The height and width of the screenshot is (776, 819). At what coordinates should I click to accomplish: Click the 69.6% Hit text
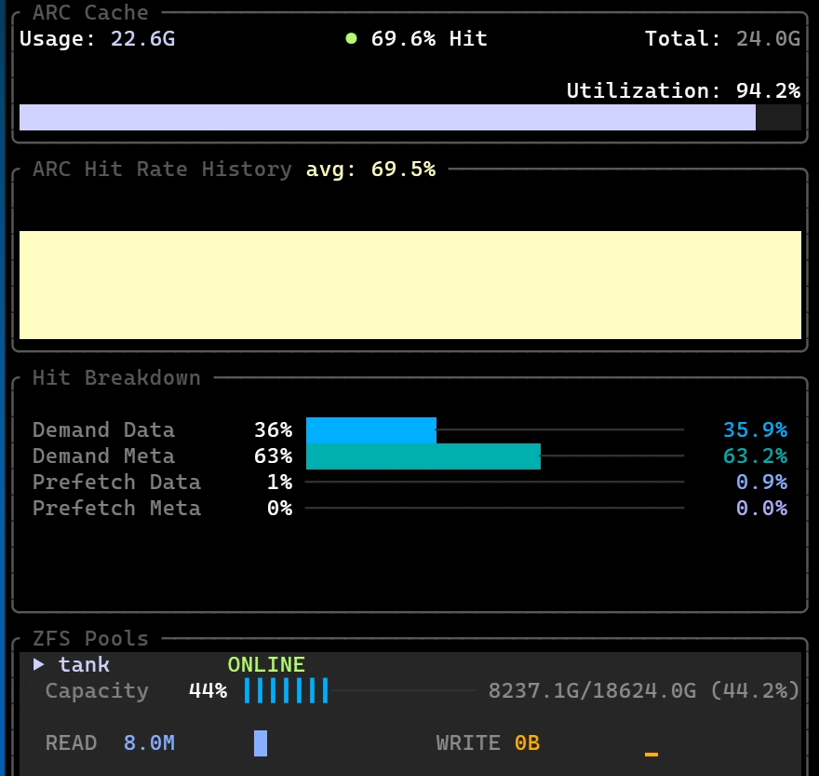coord(429,39)
